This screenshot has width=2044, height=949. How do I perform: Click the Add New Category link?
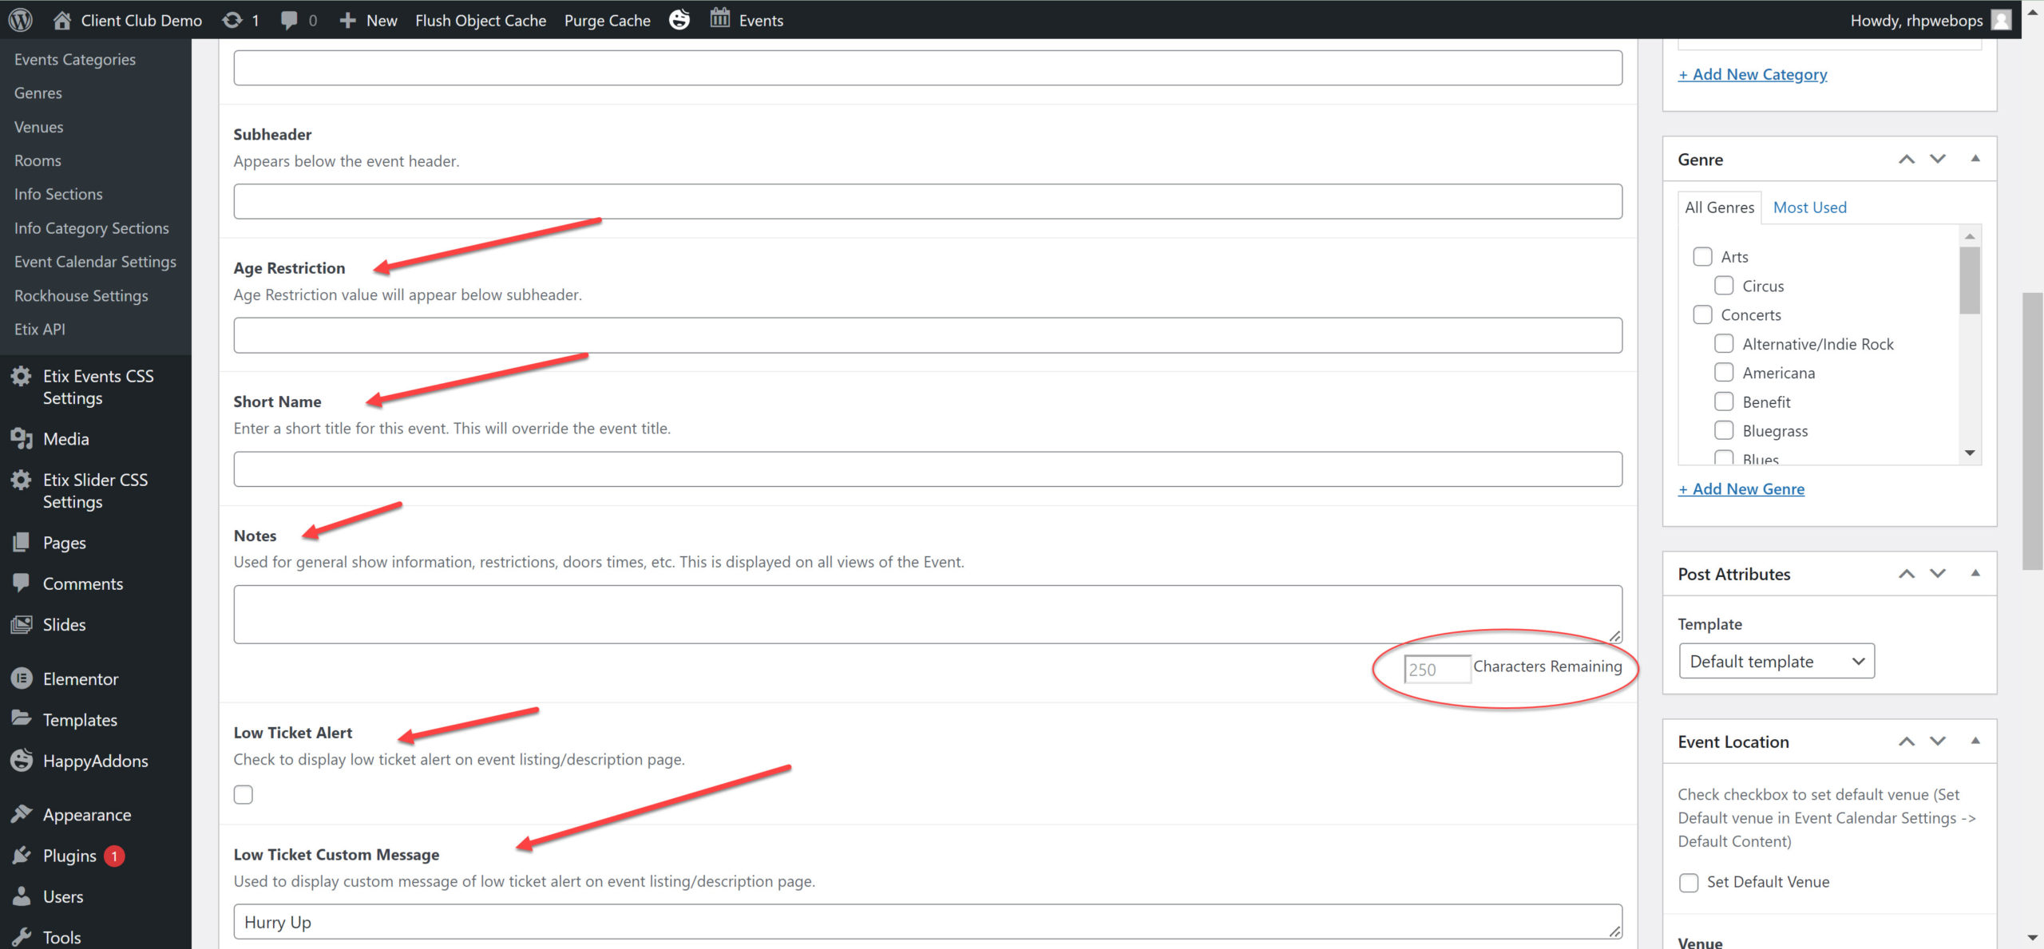(x=1752, y=74)
